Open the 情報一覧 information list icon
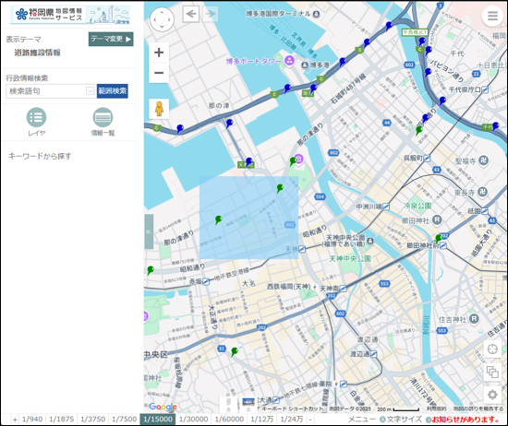The height and width of the screenshot is (426, 508). tap(103, 122)
